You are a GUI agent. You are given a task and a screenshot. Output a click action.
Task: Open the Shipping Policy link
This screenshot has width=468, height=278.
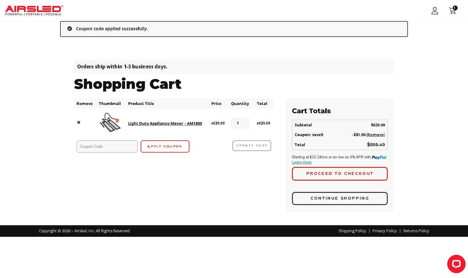(x=352, y=231)
